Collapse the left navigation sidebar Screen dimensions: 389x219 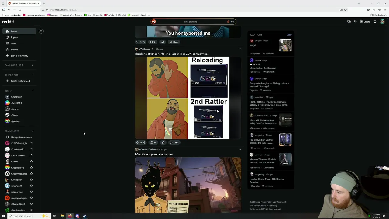(41, 31)
